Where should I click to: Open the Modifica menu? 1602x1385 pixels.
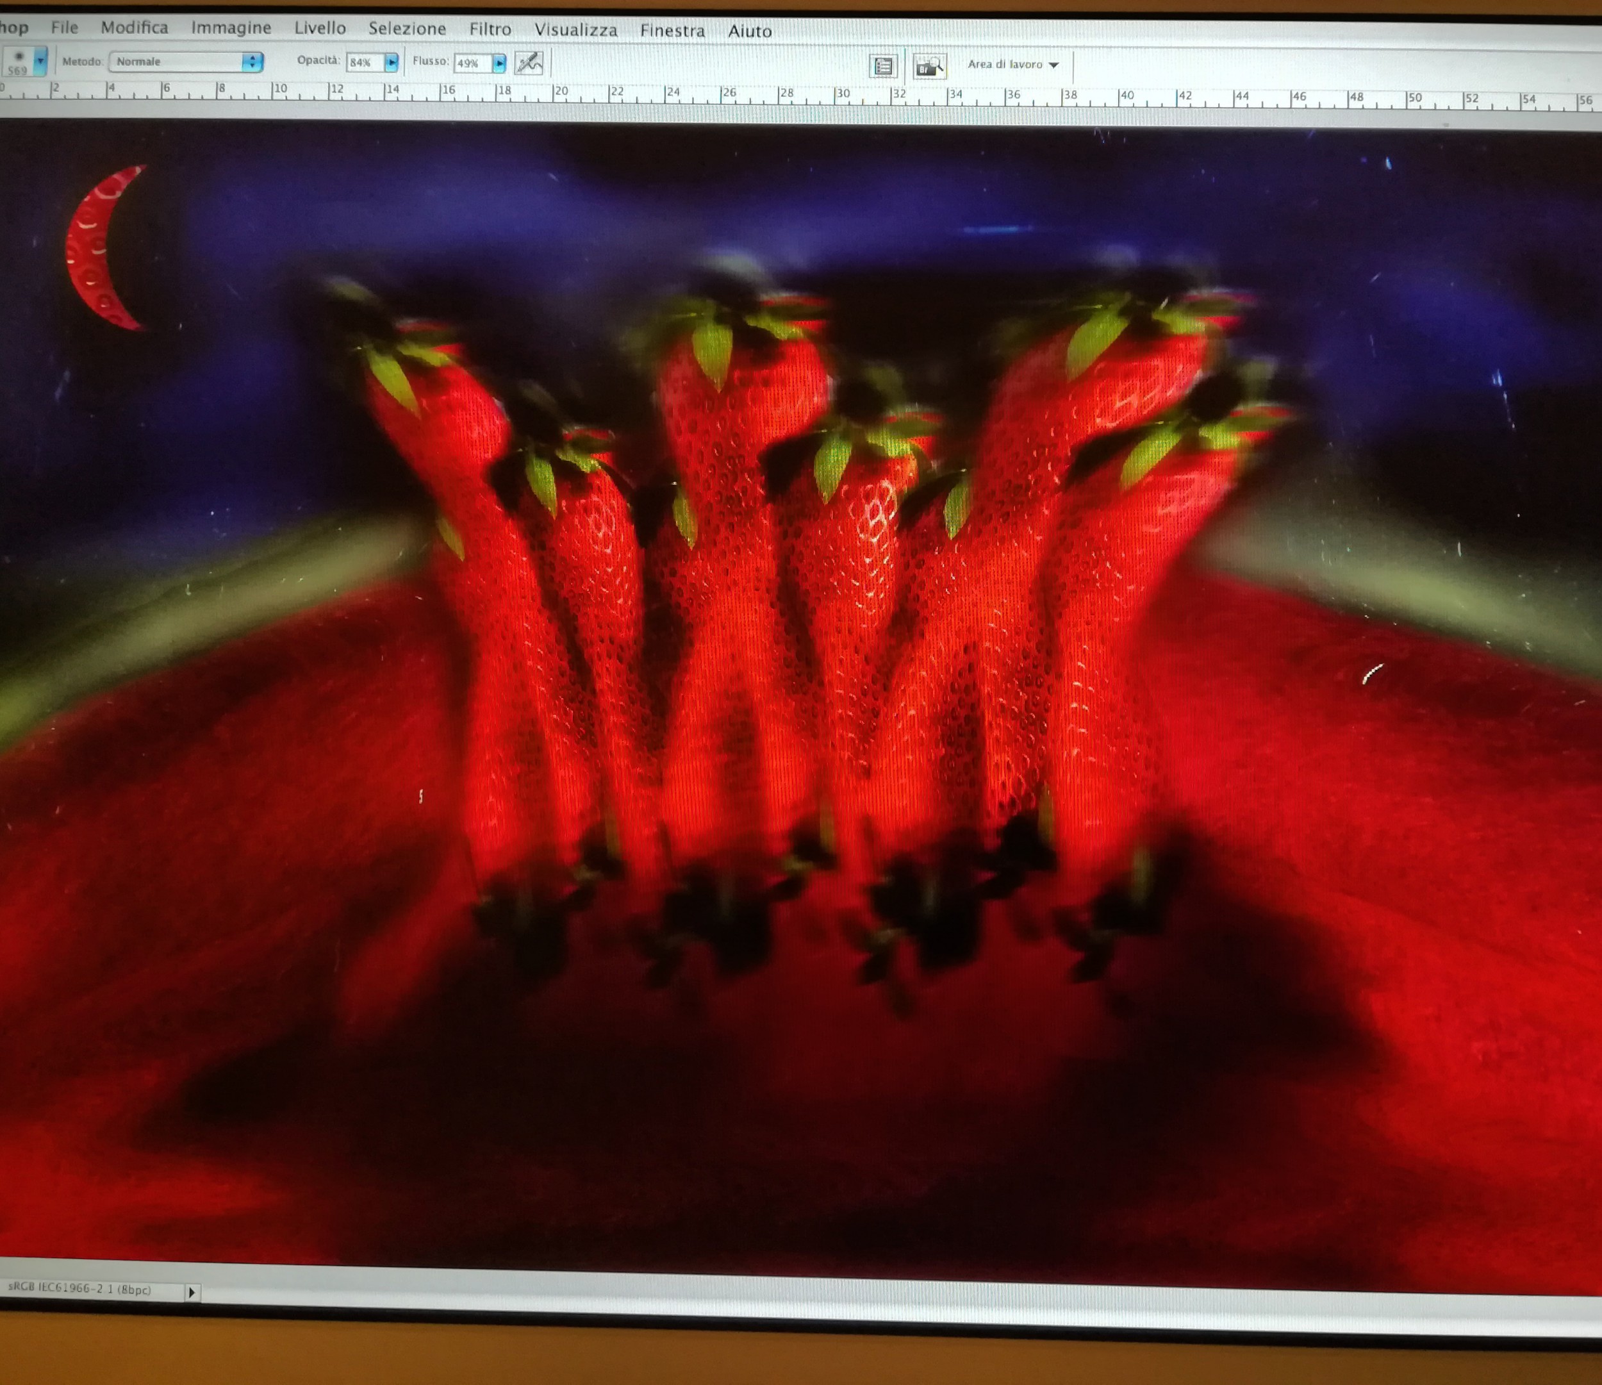tap(135, 28)
